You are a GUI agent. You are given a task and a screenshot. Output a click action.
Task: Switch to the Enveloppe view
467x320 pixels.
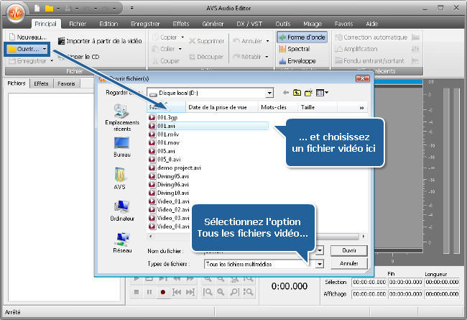(x=297, y=62)
